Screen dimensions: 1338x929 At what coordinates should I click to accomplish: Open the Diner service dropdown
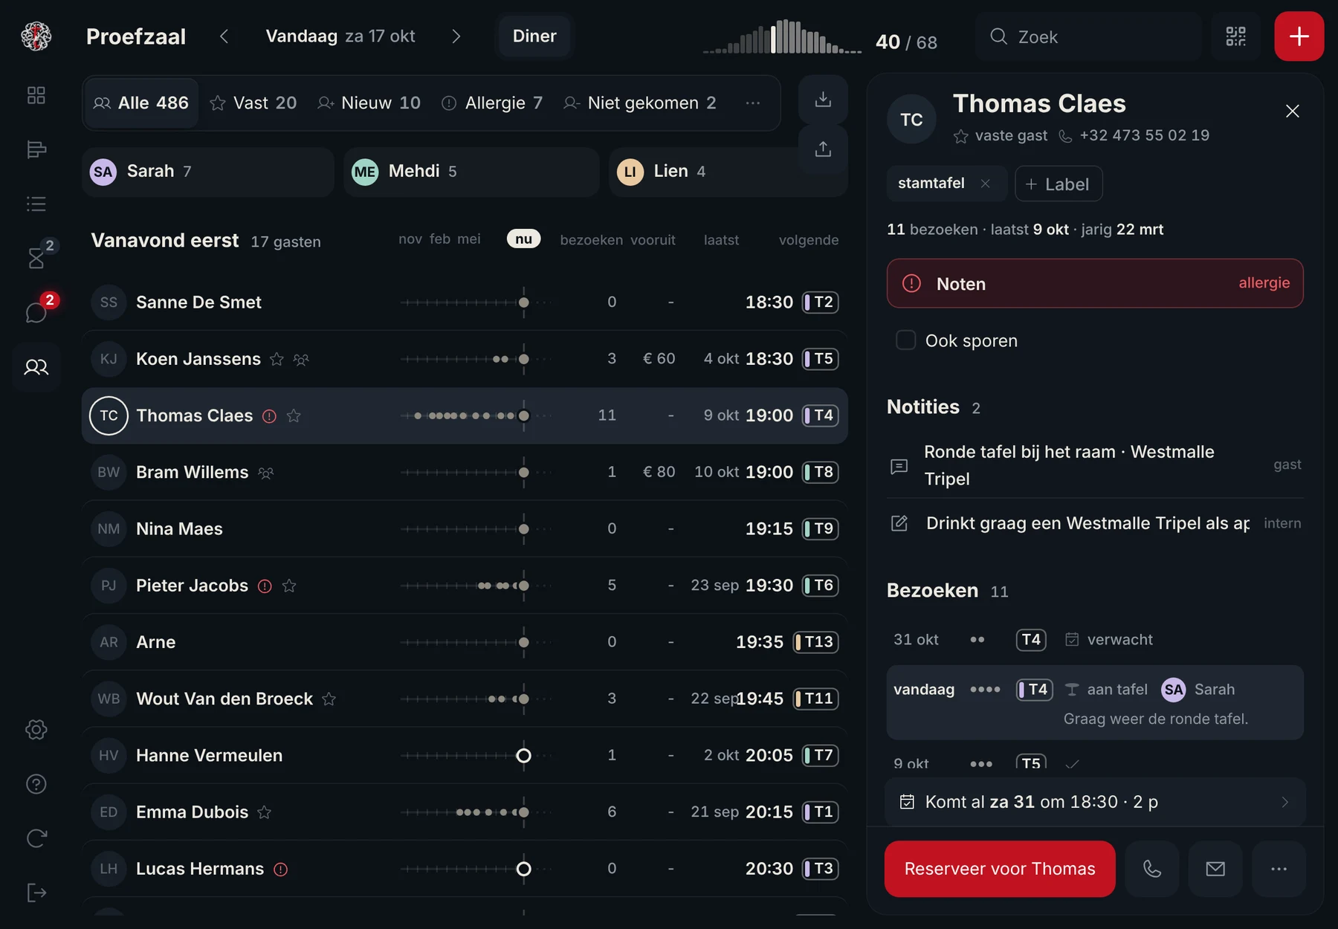pyautogui.click(x=534, y=36)
